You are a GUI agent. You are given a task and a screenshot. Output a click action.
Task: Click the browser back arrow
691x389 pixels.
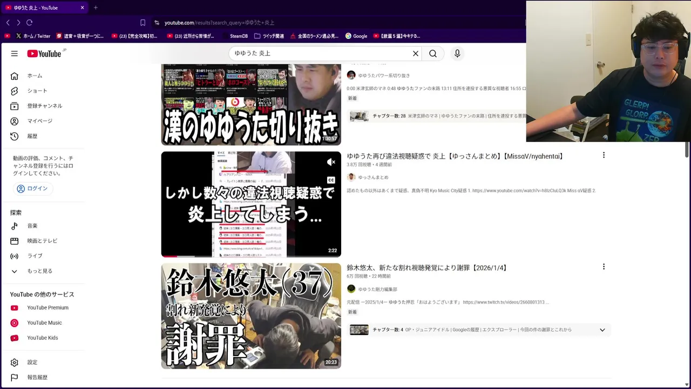[8, 23]
